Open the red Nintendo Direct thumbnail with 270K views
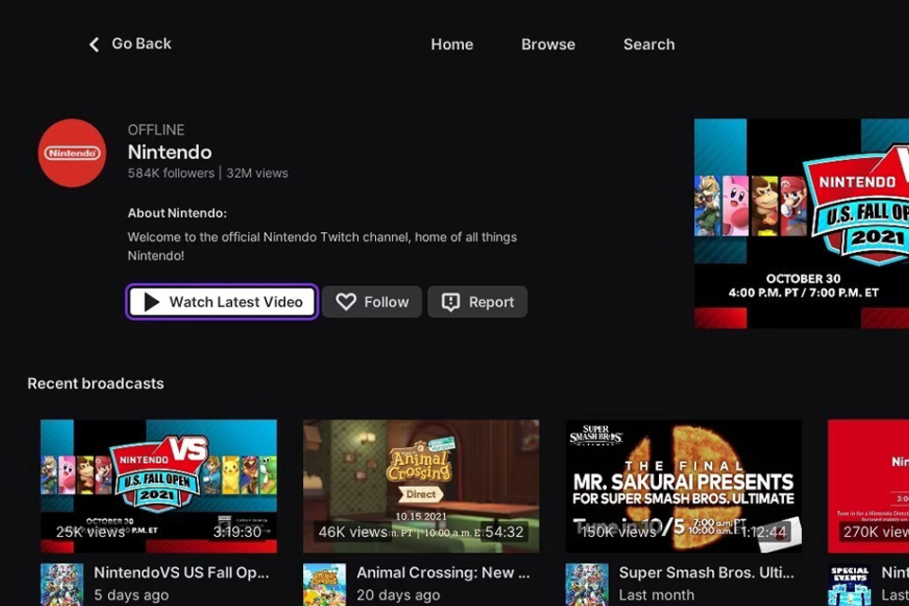The height and width of the screenshot is (606, 909). (x=868, y=486)
